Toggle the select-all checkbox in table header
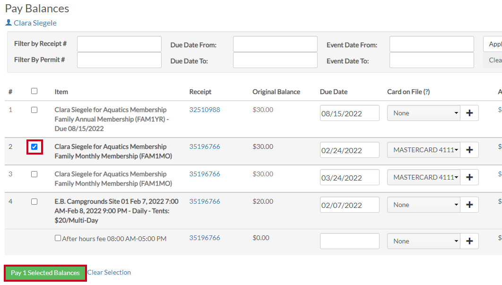 click(34, 91)
